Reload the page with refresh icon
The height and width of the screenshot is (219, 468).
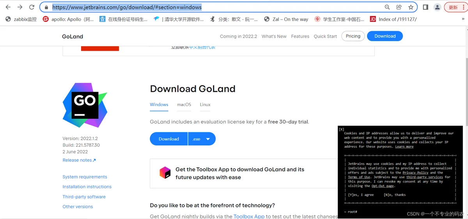pos(32,7)
